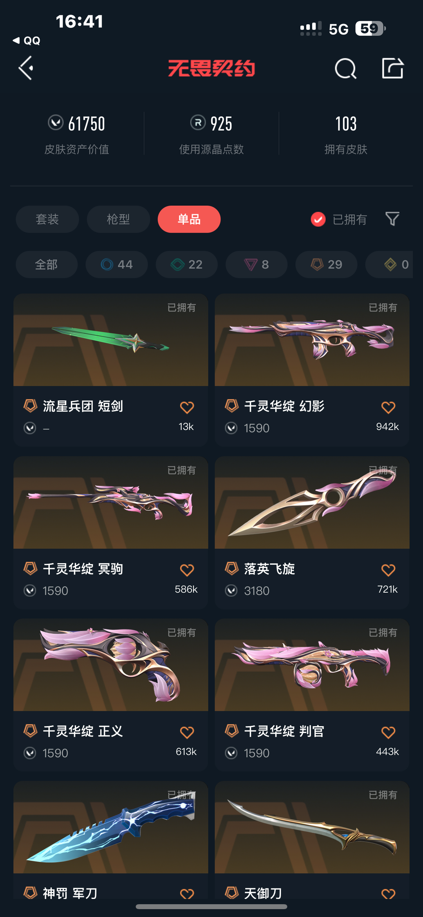Image resolution: width=423 pixels, height=917 pixels.
Task: Tap the back arrow icon
Action: 26,68
